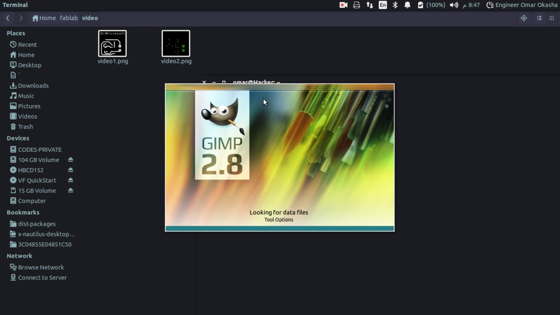
Task: Click the "GIMP 2.8" splash text
Action: [x=222, y=156]
